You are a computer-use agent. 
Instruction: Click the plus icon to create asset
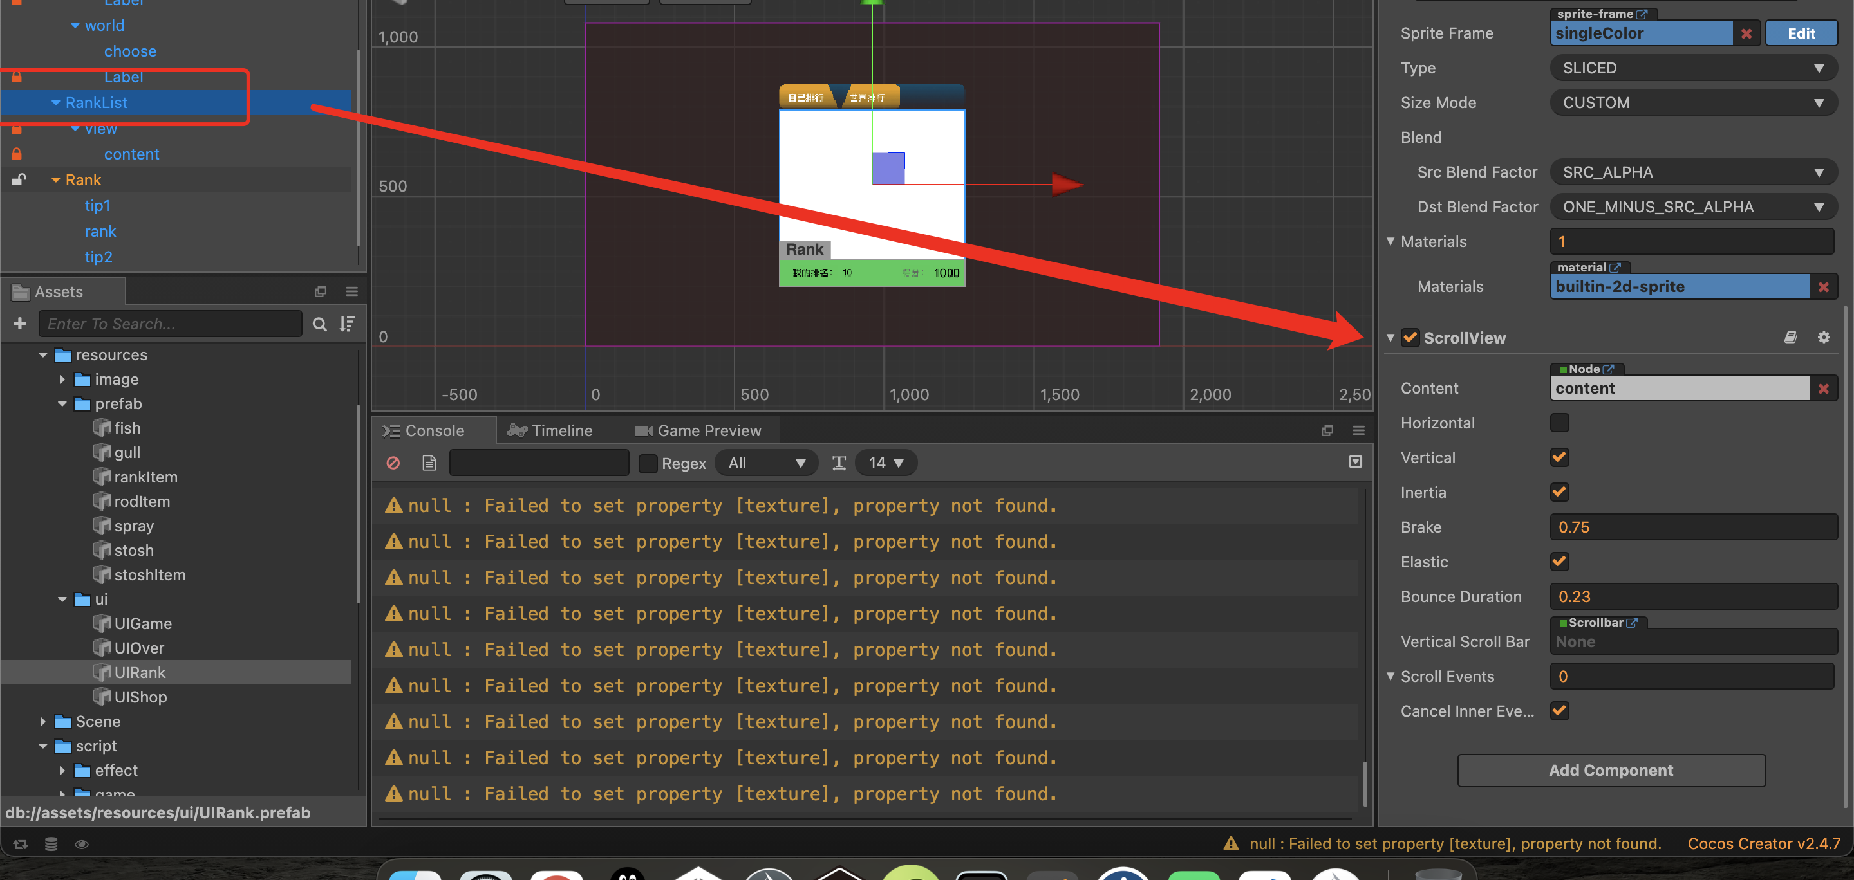point(20,324)
